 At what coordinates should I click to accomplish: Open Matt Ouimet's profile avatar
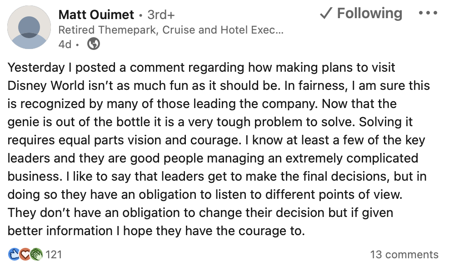point(29,27)
